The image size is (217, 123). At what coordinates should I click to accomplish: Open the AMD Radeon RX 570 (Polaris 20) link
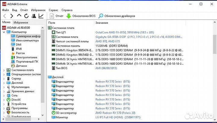click(115, 113)
